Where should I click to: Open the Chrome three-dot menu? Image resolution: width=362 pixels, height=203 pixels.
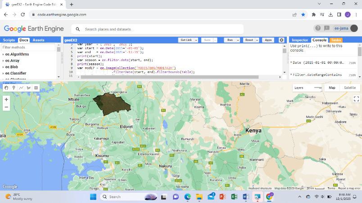tap(356, 14)
